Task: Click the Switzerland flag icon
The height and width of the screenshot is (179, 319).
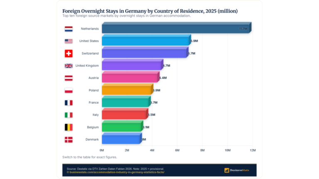Action: coord(69,53)
